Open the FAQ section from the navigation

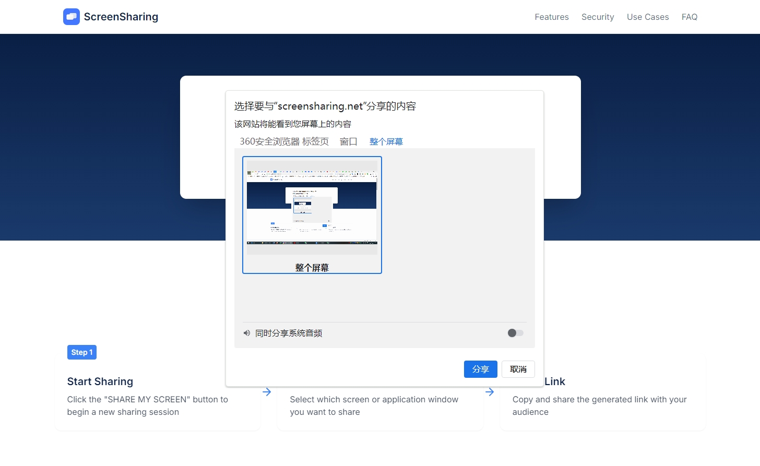[690, 17]
